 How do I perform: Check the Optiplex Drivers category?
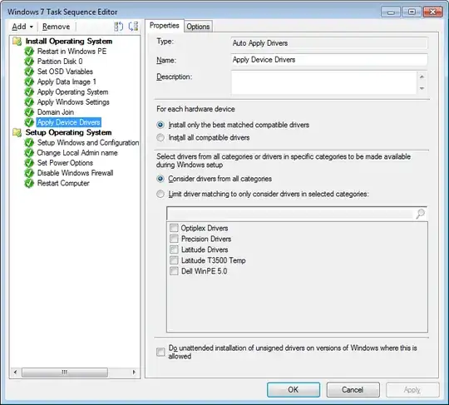point(174,228)
